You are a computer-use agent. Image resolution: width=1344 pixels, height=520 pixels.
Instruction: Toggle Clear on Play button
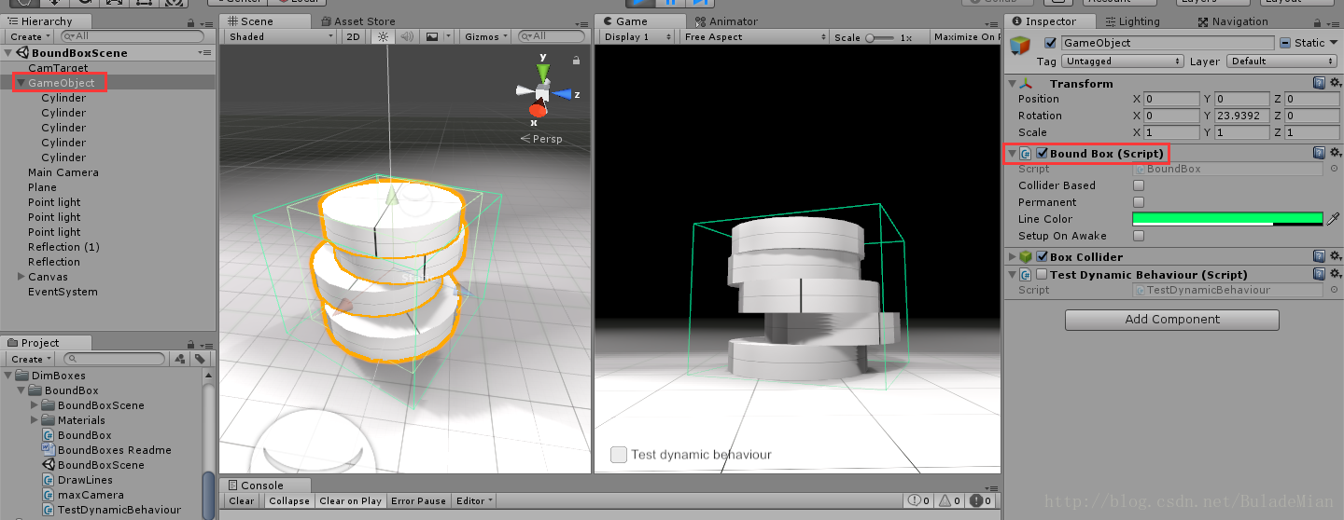[x=350, y=501]
